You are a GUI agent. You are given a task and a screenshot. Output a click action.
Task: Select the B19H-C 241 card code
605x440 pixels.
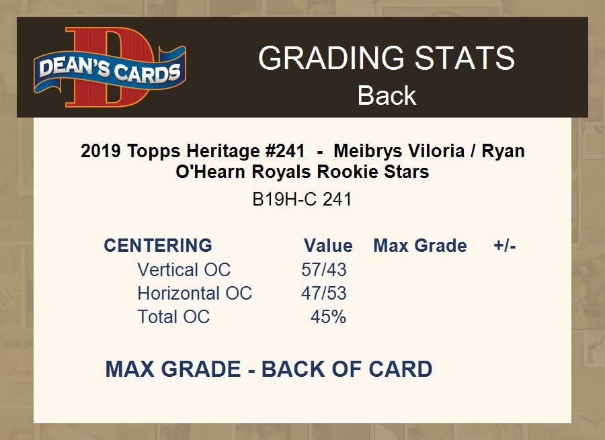(x=302, y=200)
